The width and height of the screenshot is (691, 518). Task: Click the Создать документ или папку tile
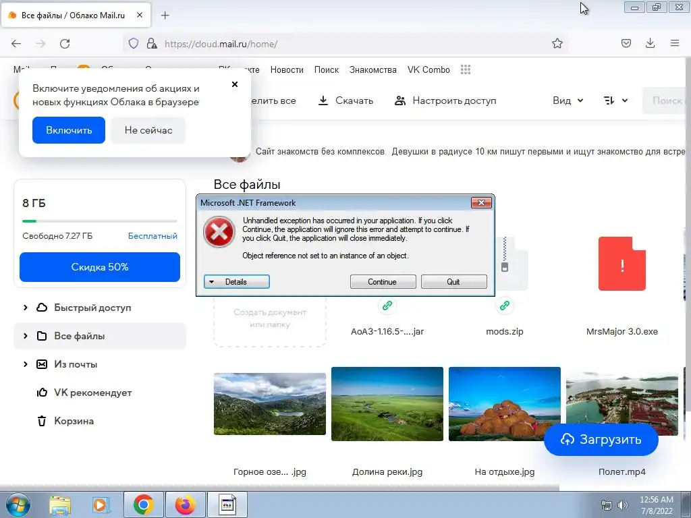point(270,320)
